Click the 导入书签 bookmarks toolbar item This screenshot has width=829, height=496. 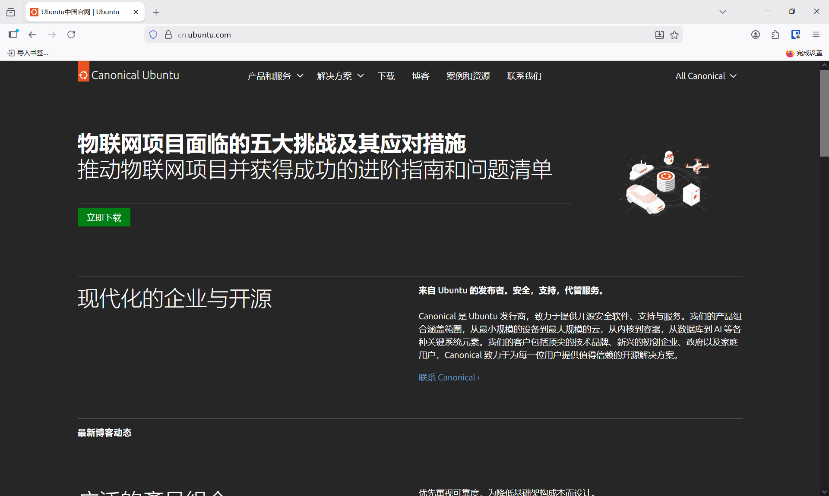28,53
